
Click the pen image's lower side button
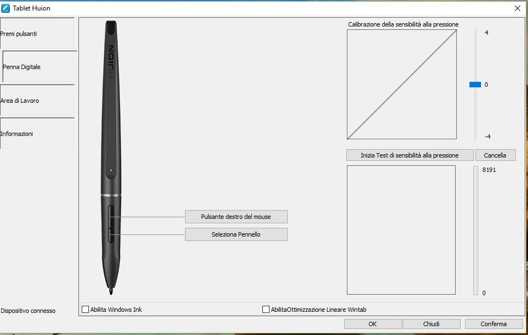[111, 235]
